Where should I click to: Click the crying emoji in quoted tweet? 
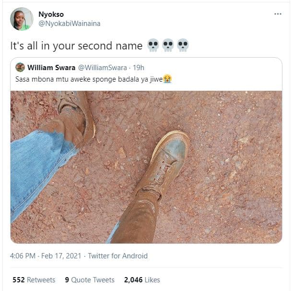[167, 78]
